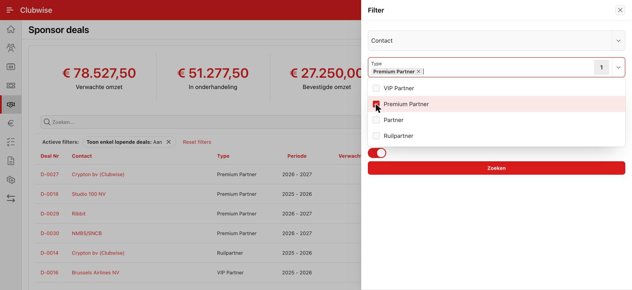The image size is (632, 290).
Task: Open the Settings gear sidebar icon
Action: (x=11, y=180)
